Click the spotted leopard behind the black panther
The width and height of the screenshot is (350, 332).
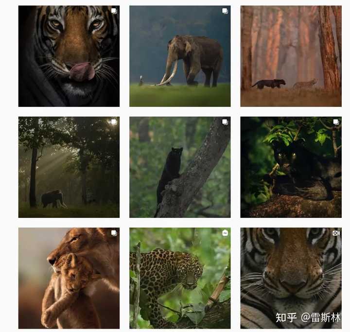point(305,84)
